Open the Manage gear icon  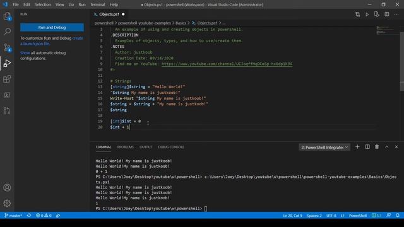coord(7,203)
